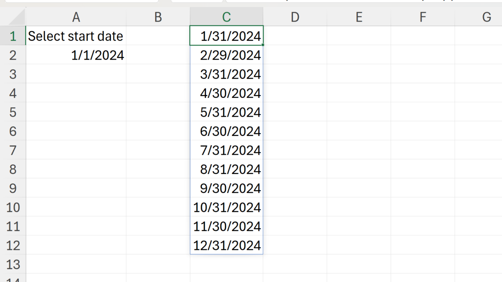Select column A header
Image resolution: width=502 pixels, height=282 pixels.
click(76, 17)
